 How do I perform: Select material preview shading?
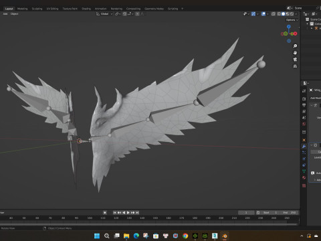[288, 14]
